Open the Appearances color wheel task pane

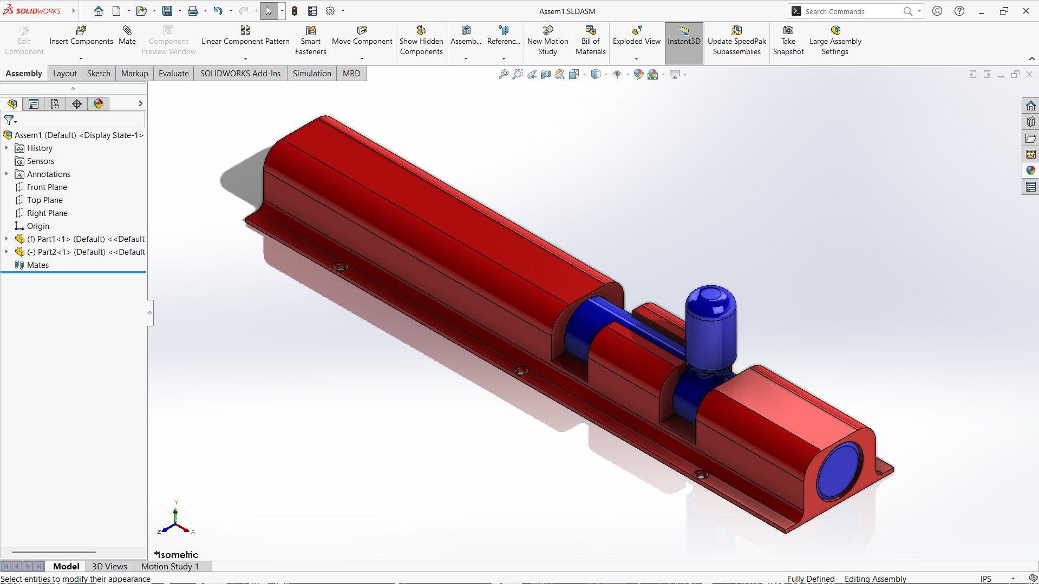[1030, 170]
